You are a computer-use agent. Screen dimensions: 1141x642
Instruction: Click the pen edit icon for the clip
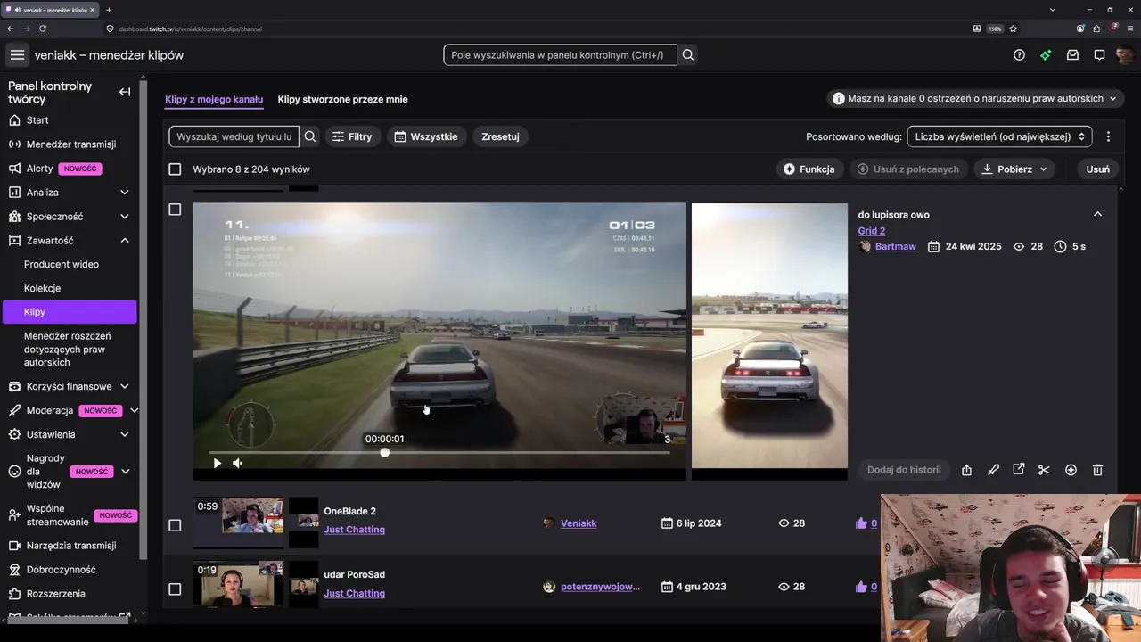993,470
